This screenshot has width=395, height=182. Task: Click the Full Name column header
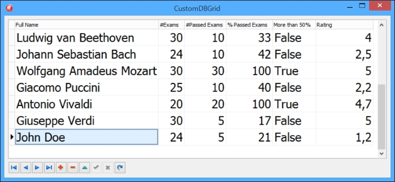[86, 25]
